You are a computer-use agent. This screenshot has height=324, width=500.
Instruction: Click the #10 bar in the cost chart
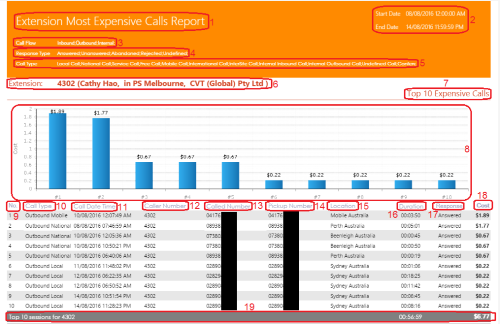tap(446, 185)
